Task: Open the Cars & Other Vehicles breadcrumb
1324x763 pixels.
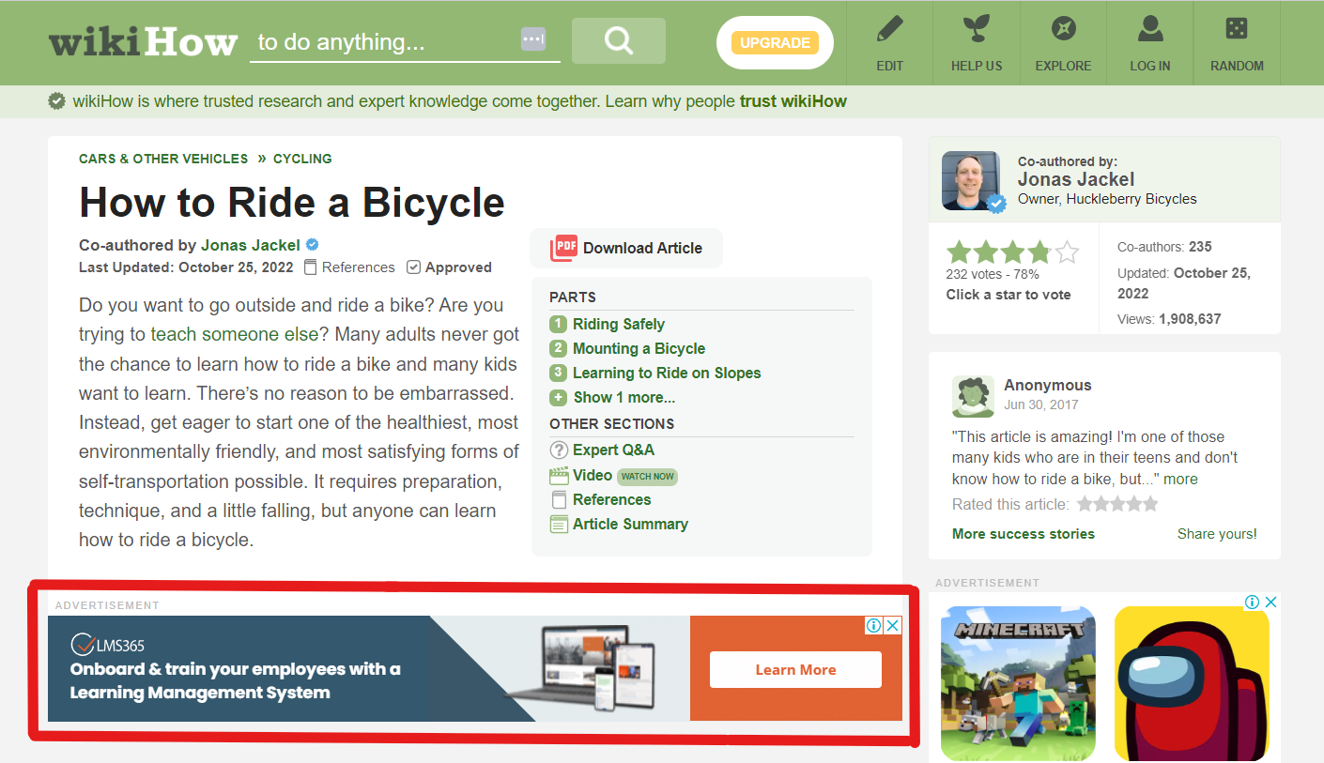Action: tap(163, 159)
